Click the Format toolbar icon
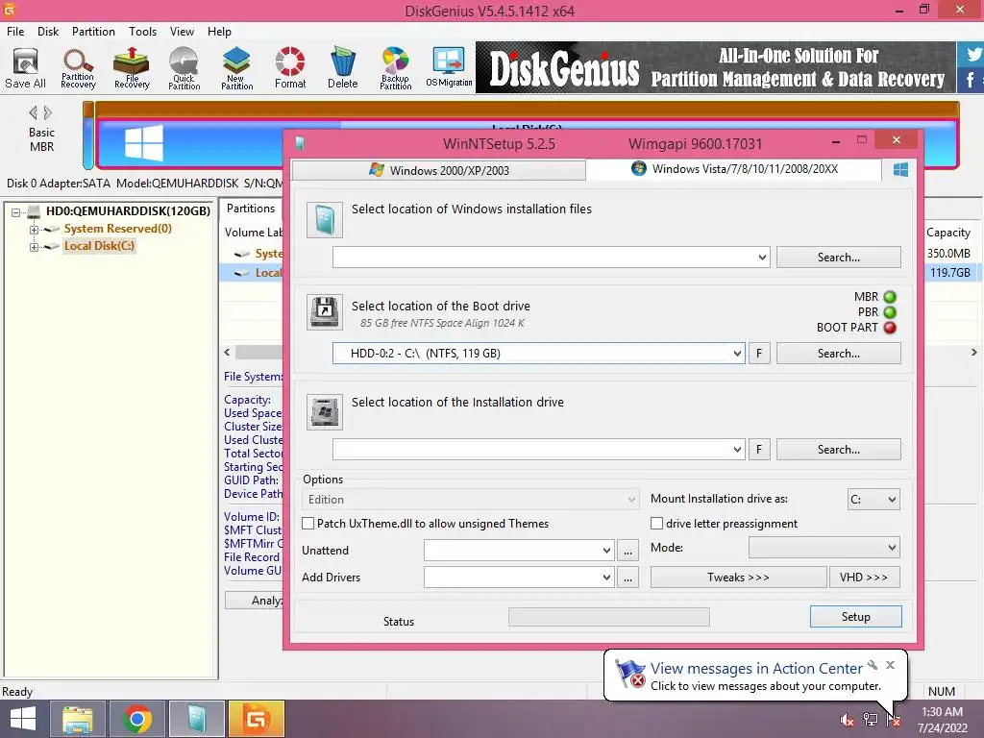Image resolution: width=984 pixels, height=738 pixels. point(290,68)
